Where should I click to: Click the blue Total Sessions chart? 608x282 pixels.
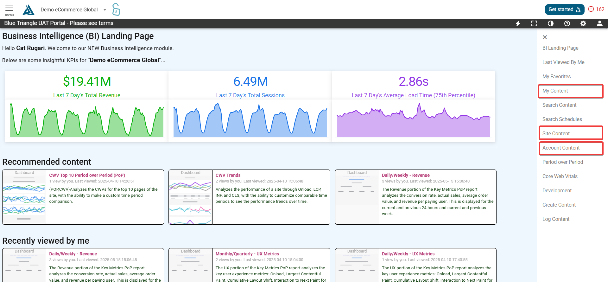[250, 120]
